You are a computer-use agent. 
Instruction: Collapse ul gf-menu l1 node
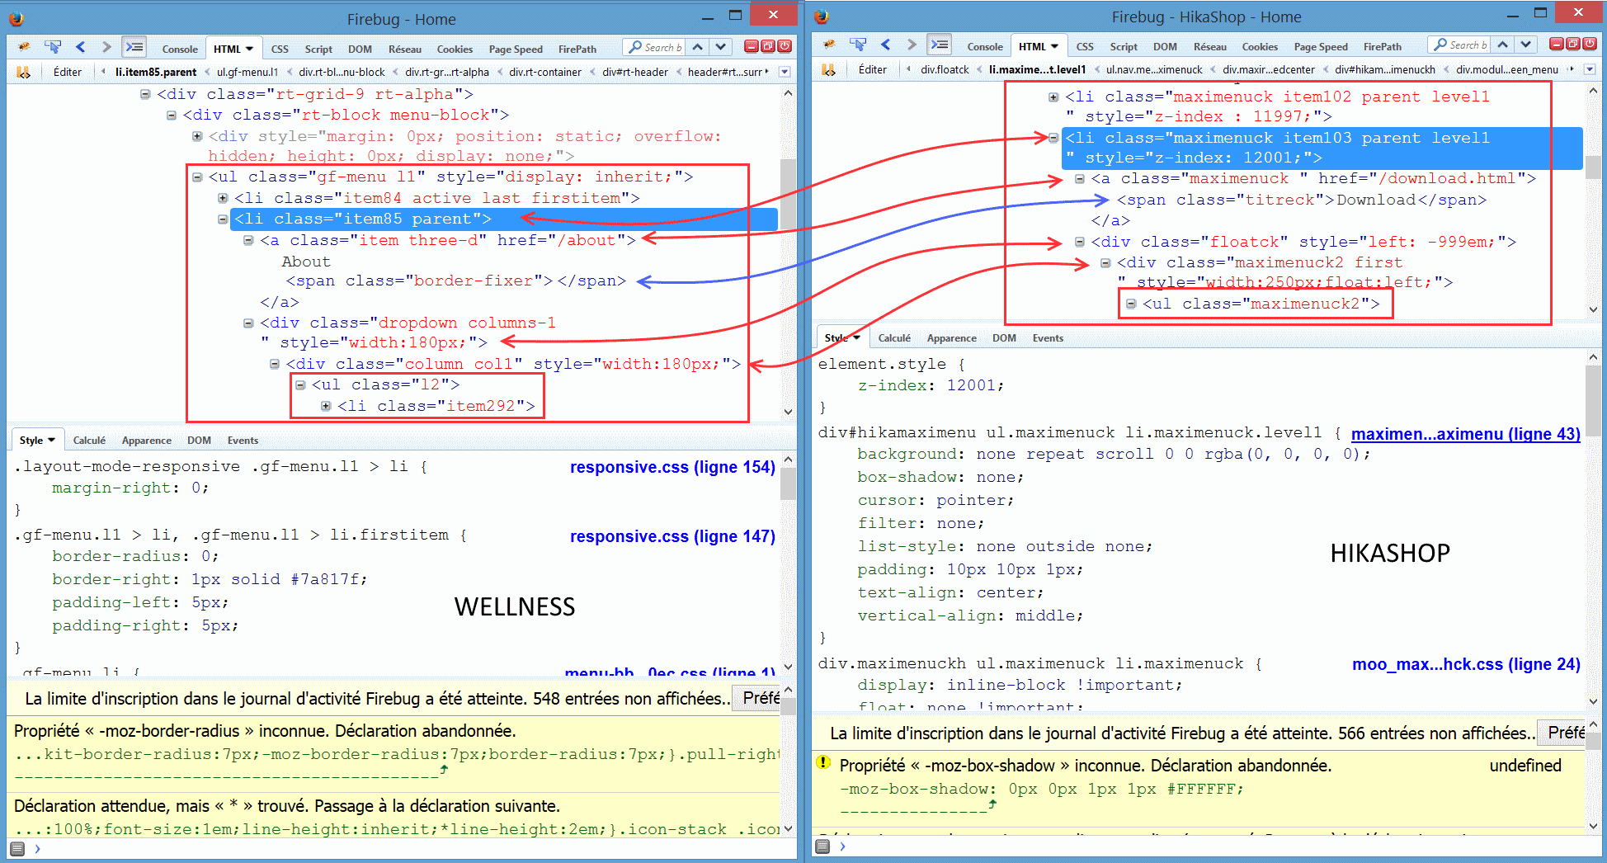[x=197, y=177]
